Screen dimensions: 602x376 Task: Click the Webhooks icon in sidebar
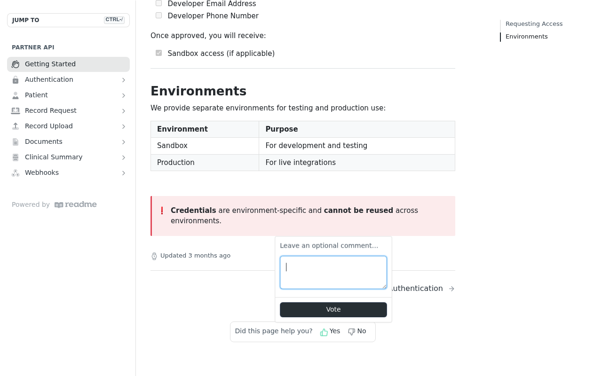pos(16,173)
